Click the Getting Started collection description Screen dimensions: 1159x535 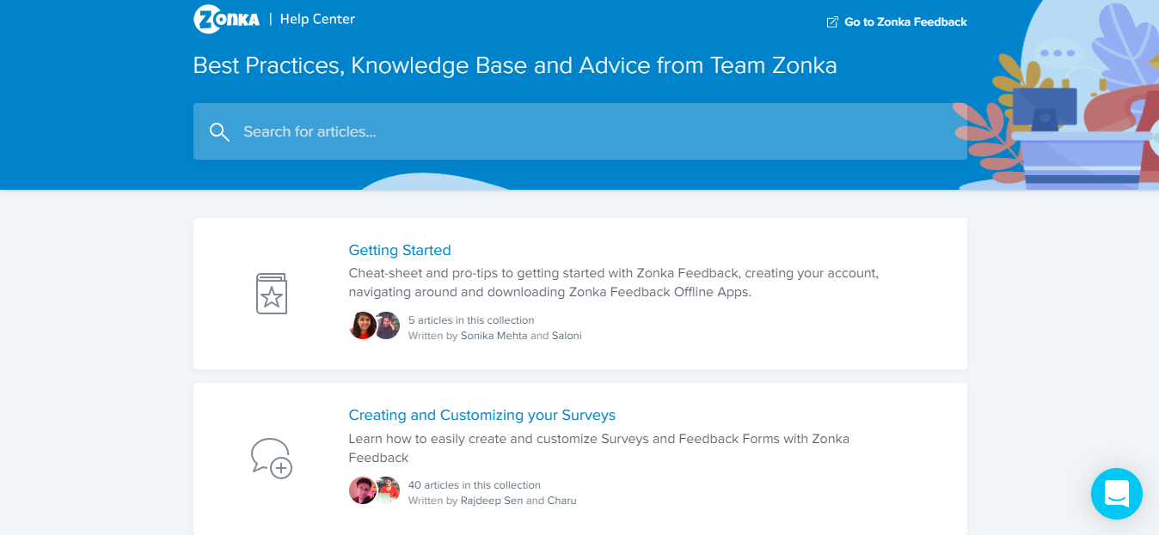[x=613, y=283]
